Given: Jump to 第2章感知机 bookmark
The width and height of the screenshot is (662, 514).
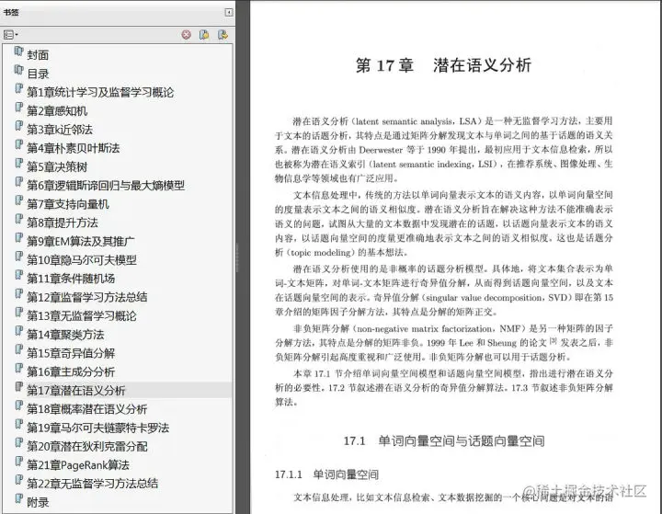Looking at the screenshot, I should (57, 110).
